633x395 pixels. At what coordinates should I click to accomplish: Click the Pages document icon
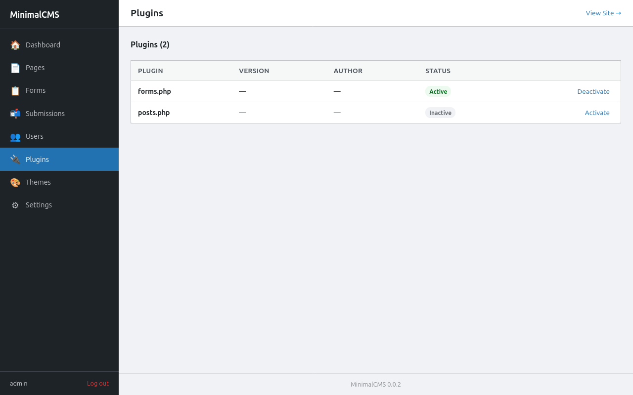pos(15,68)
